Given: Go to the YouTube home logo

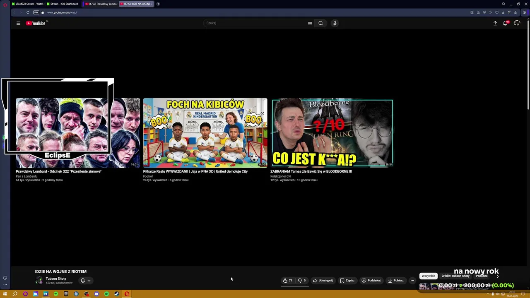Looking at the screenshot, I should point(36,23).
